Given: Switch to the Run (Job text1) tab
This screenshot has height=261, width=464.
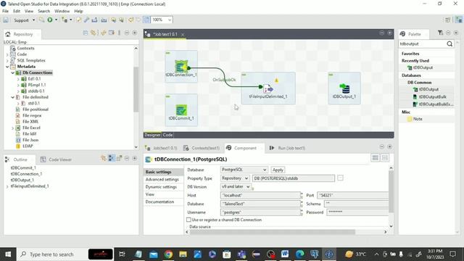Looking at the screenshot, I should coord(287,148).
